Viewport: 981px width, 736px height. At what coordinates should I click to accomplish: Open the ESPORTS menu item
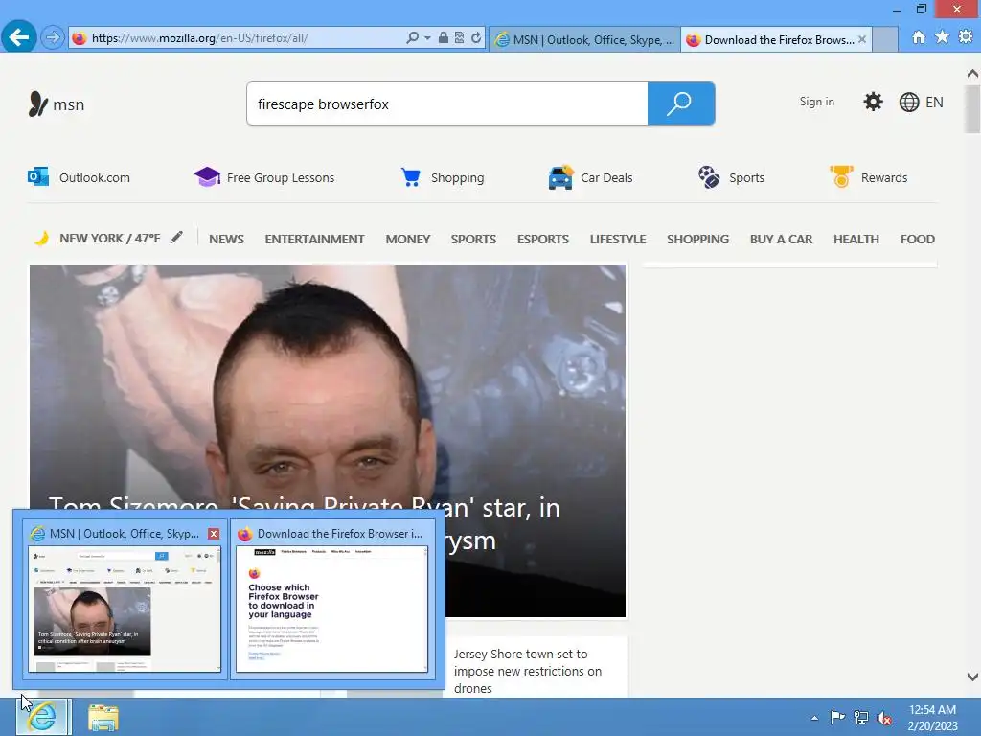(x=543, y=239)
